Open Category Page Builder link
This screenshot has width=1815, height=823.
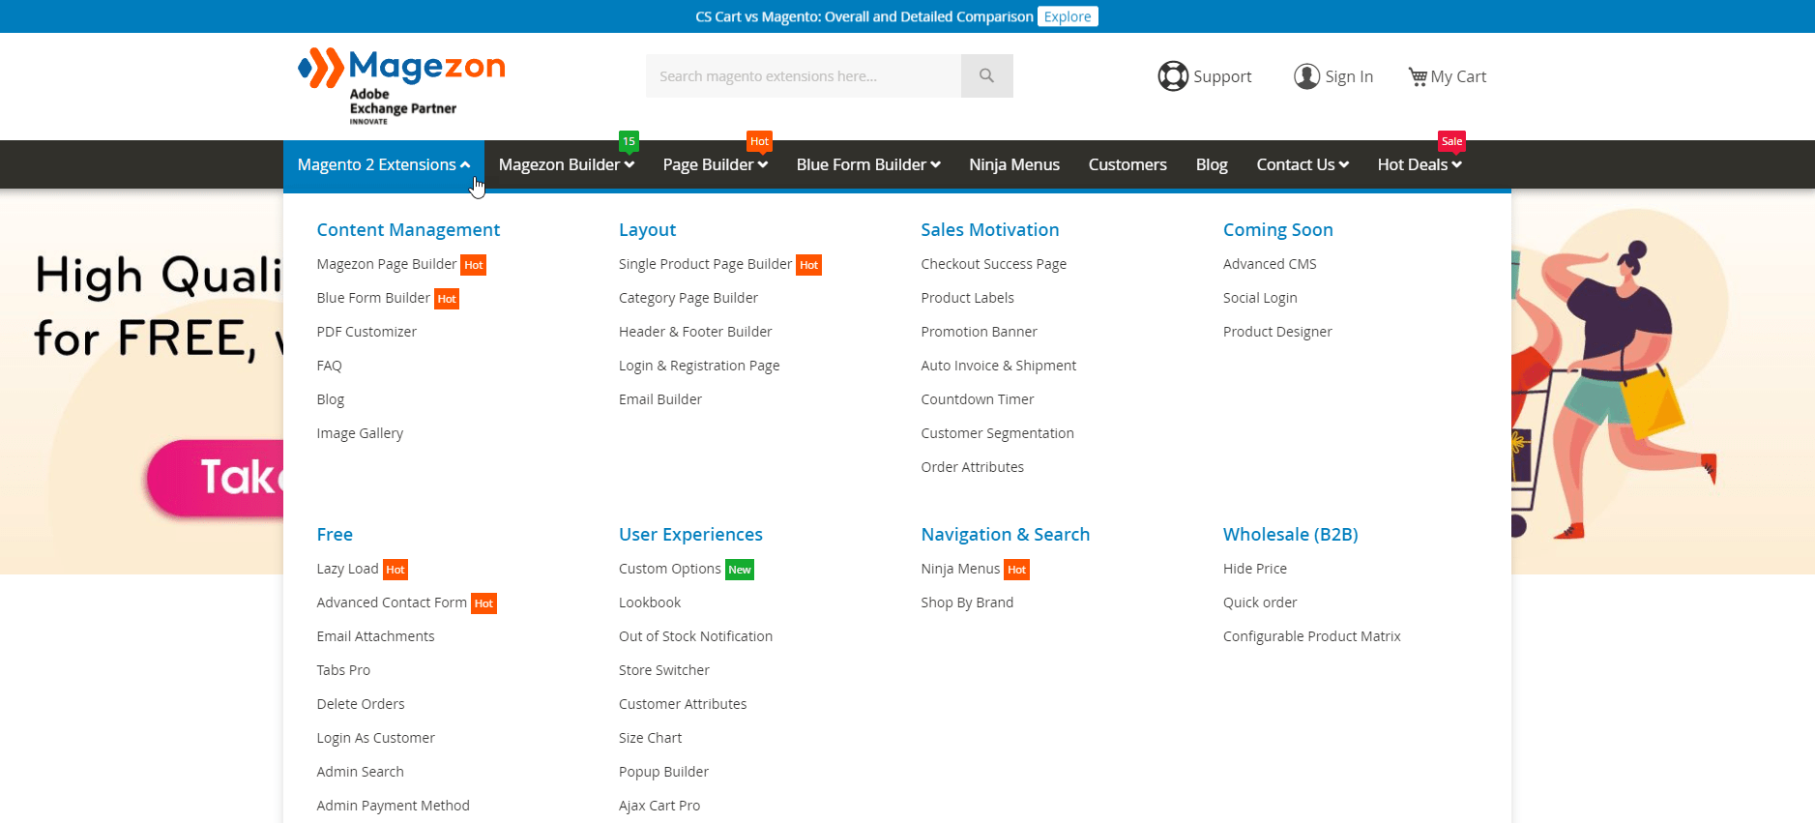(x=688, y=298)
